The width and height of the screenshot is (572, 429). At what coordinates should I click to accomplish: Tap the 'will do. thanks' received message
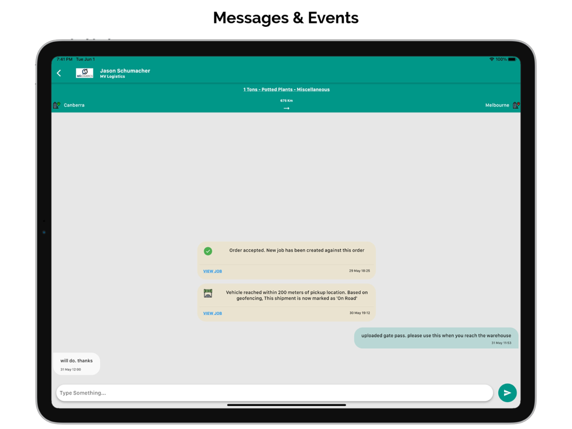coord(77,364)
